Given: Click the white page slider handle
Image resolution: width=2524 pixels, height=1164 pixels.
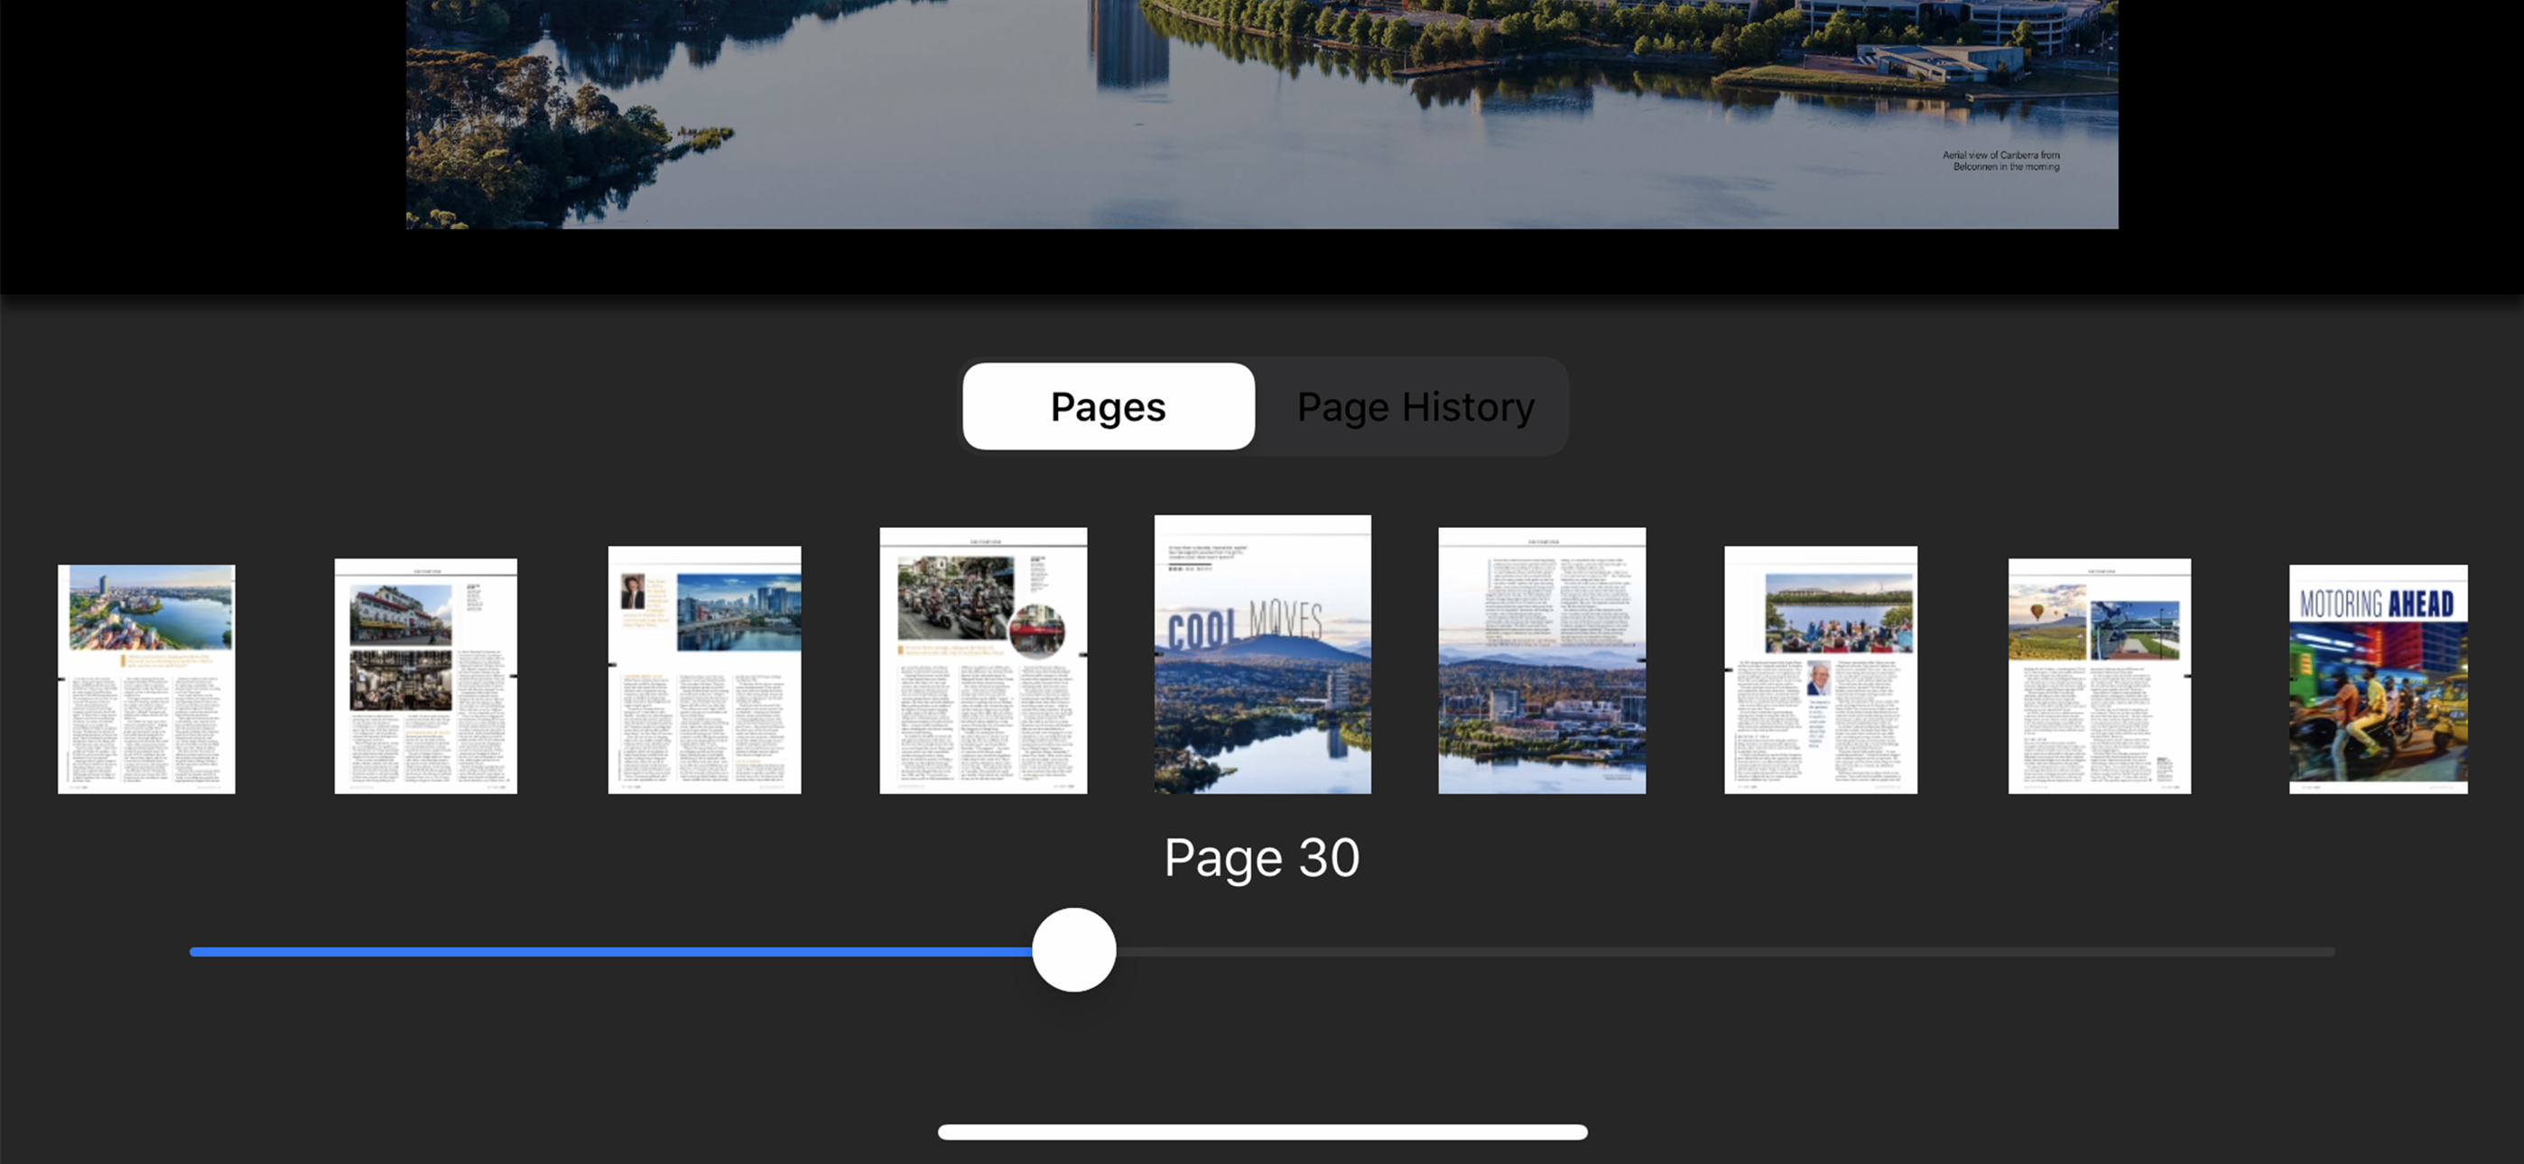Looking at the screenshot, I should click(1074, 950).
